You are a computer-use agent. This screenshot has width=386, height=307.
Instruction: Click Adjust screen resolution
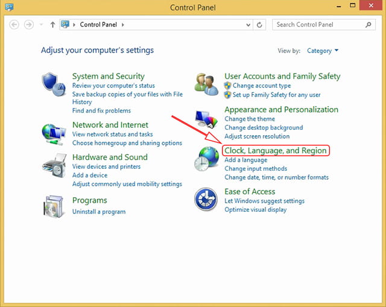click(x=257, y=136)
